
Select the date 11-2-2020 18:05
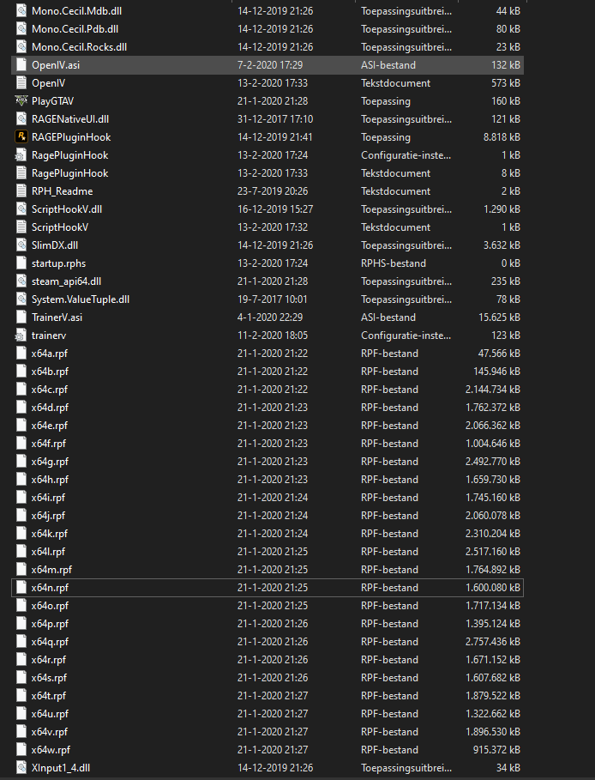(x=273, y=336)
